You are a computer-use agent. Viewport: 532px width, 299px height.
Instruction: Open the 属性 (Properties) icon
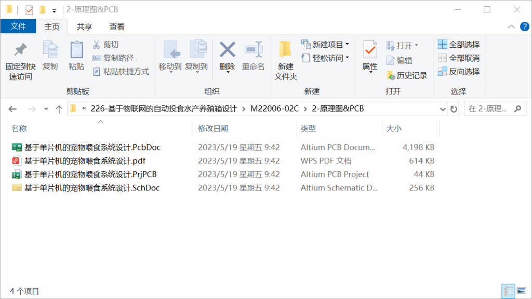370,57
